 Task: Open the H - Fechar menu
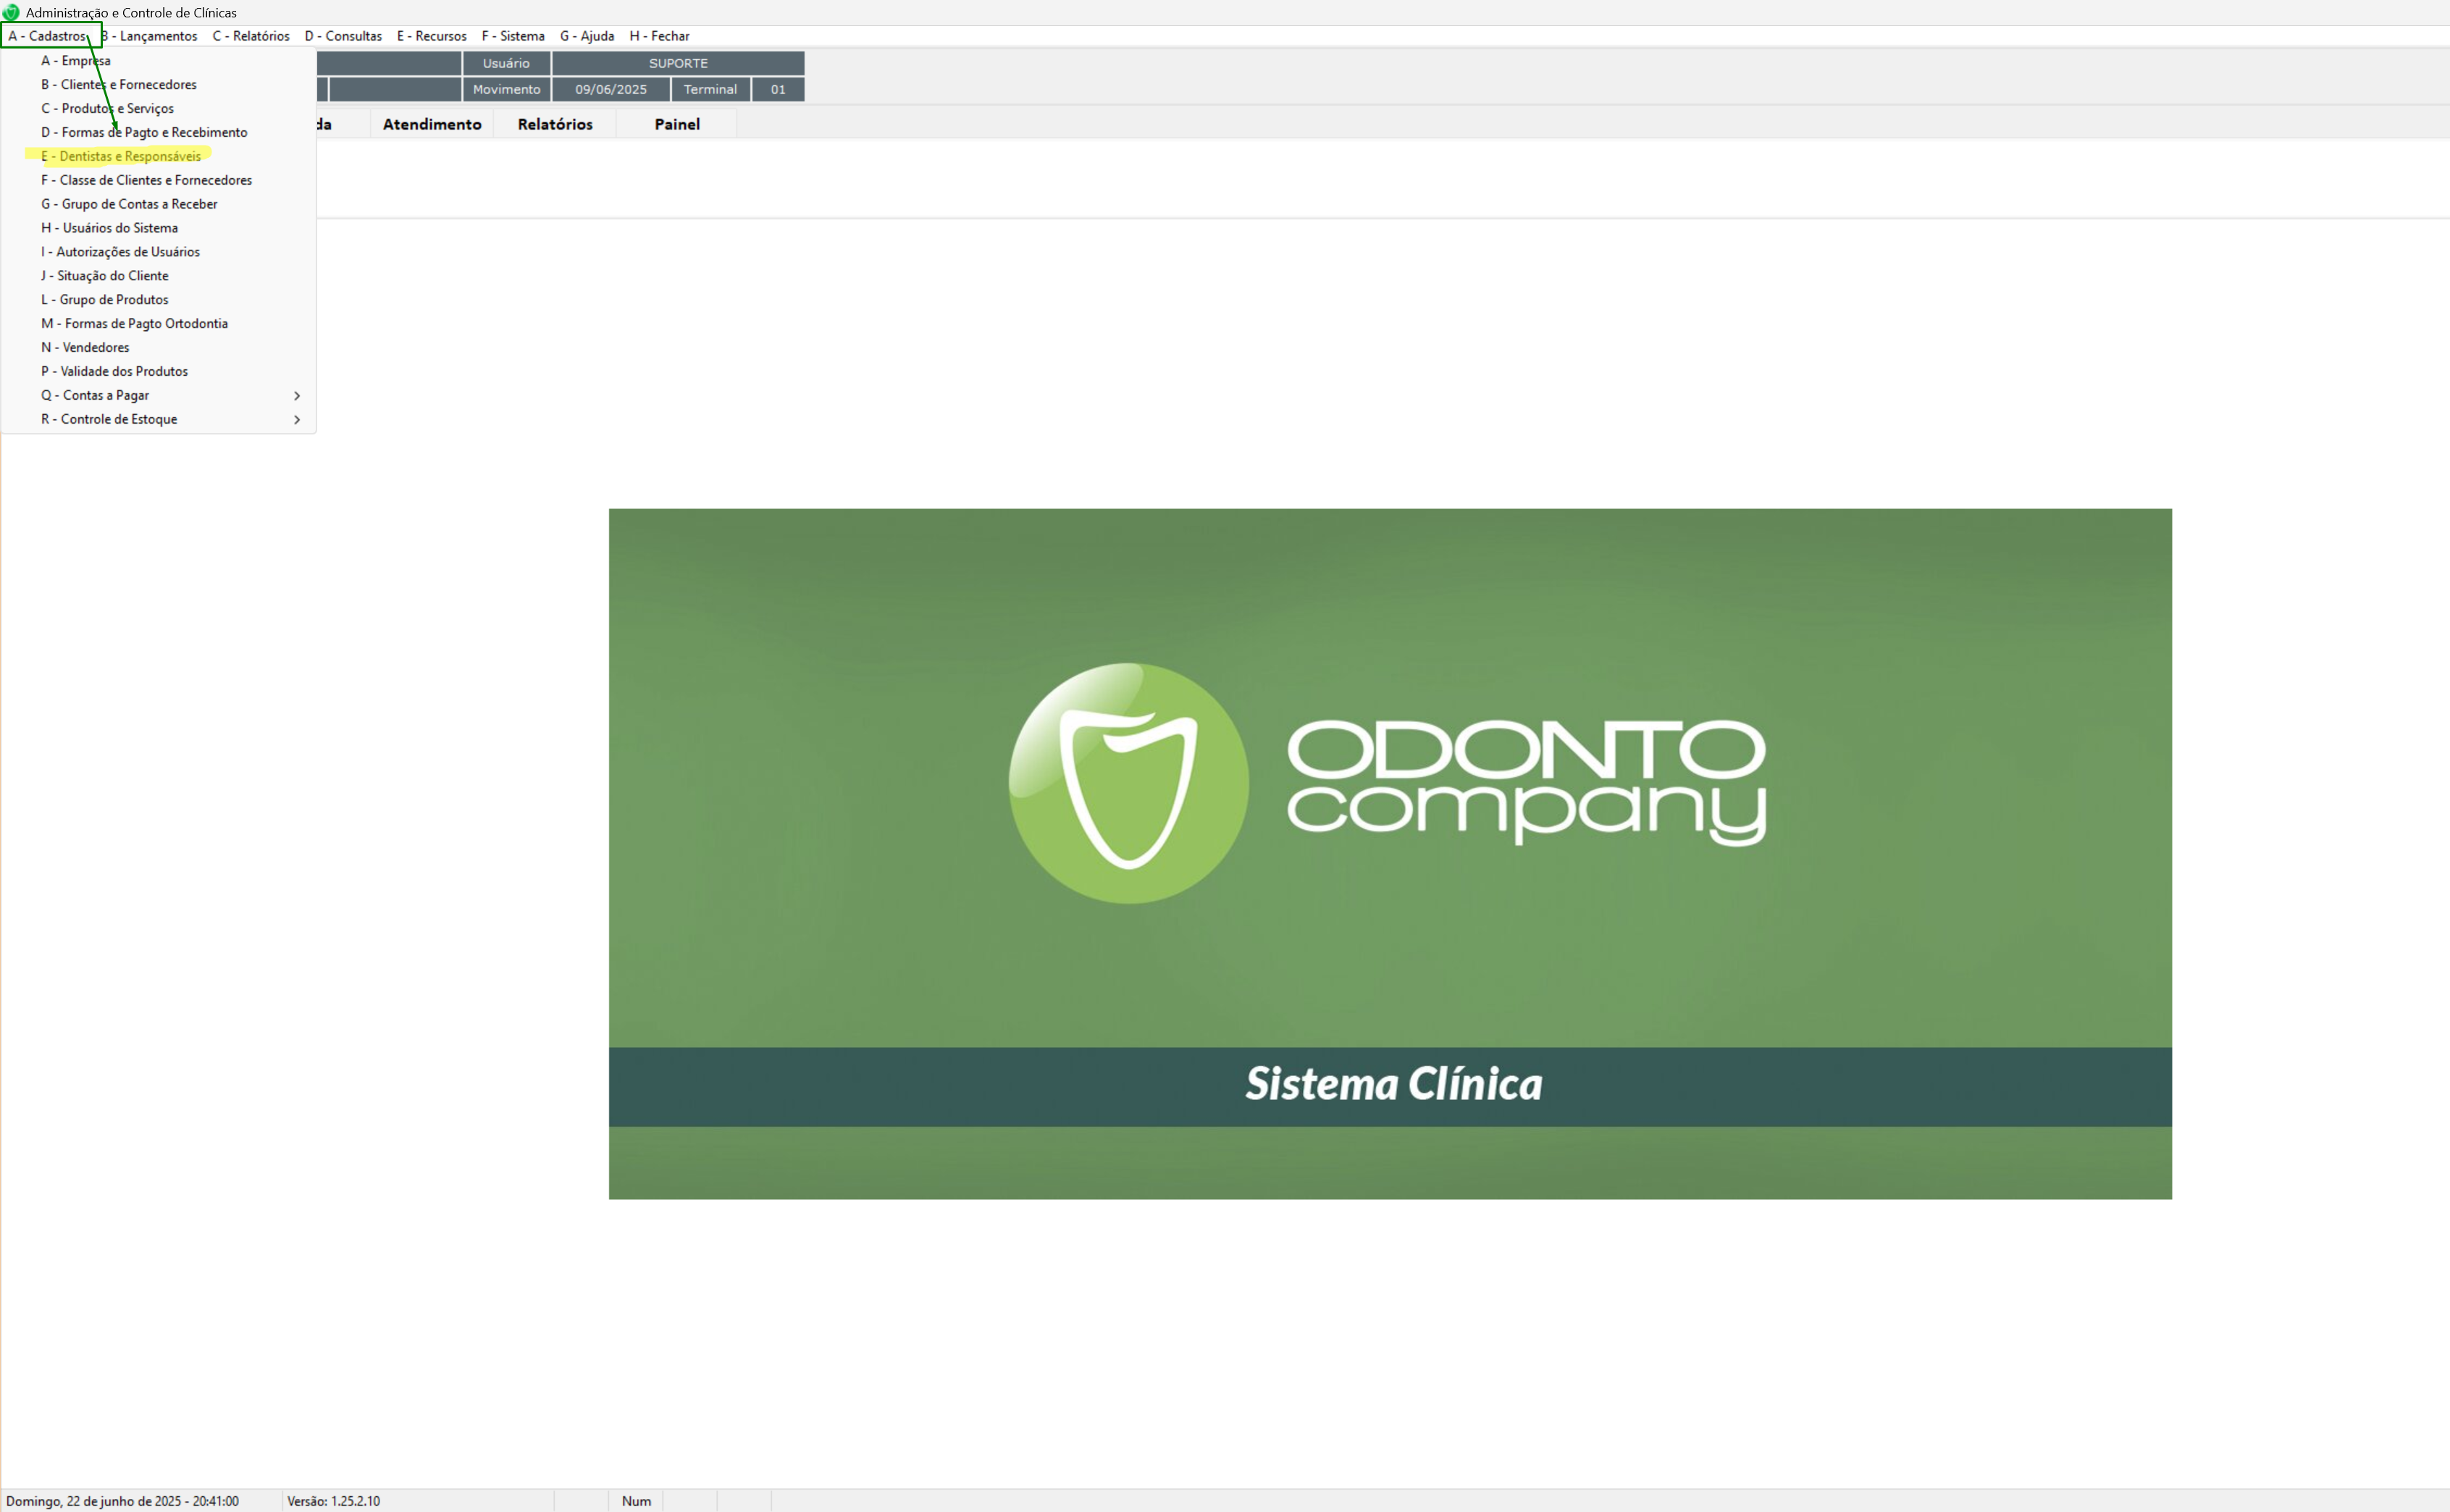tap(659, 36)
